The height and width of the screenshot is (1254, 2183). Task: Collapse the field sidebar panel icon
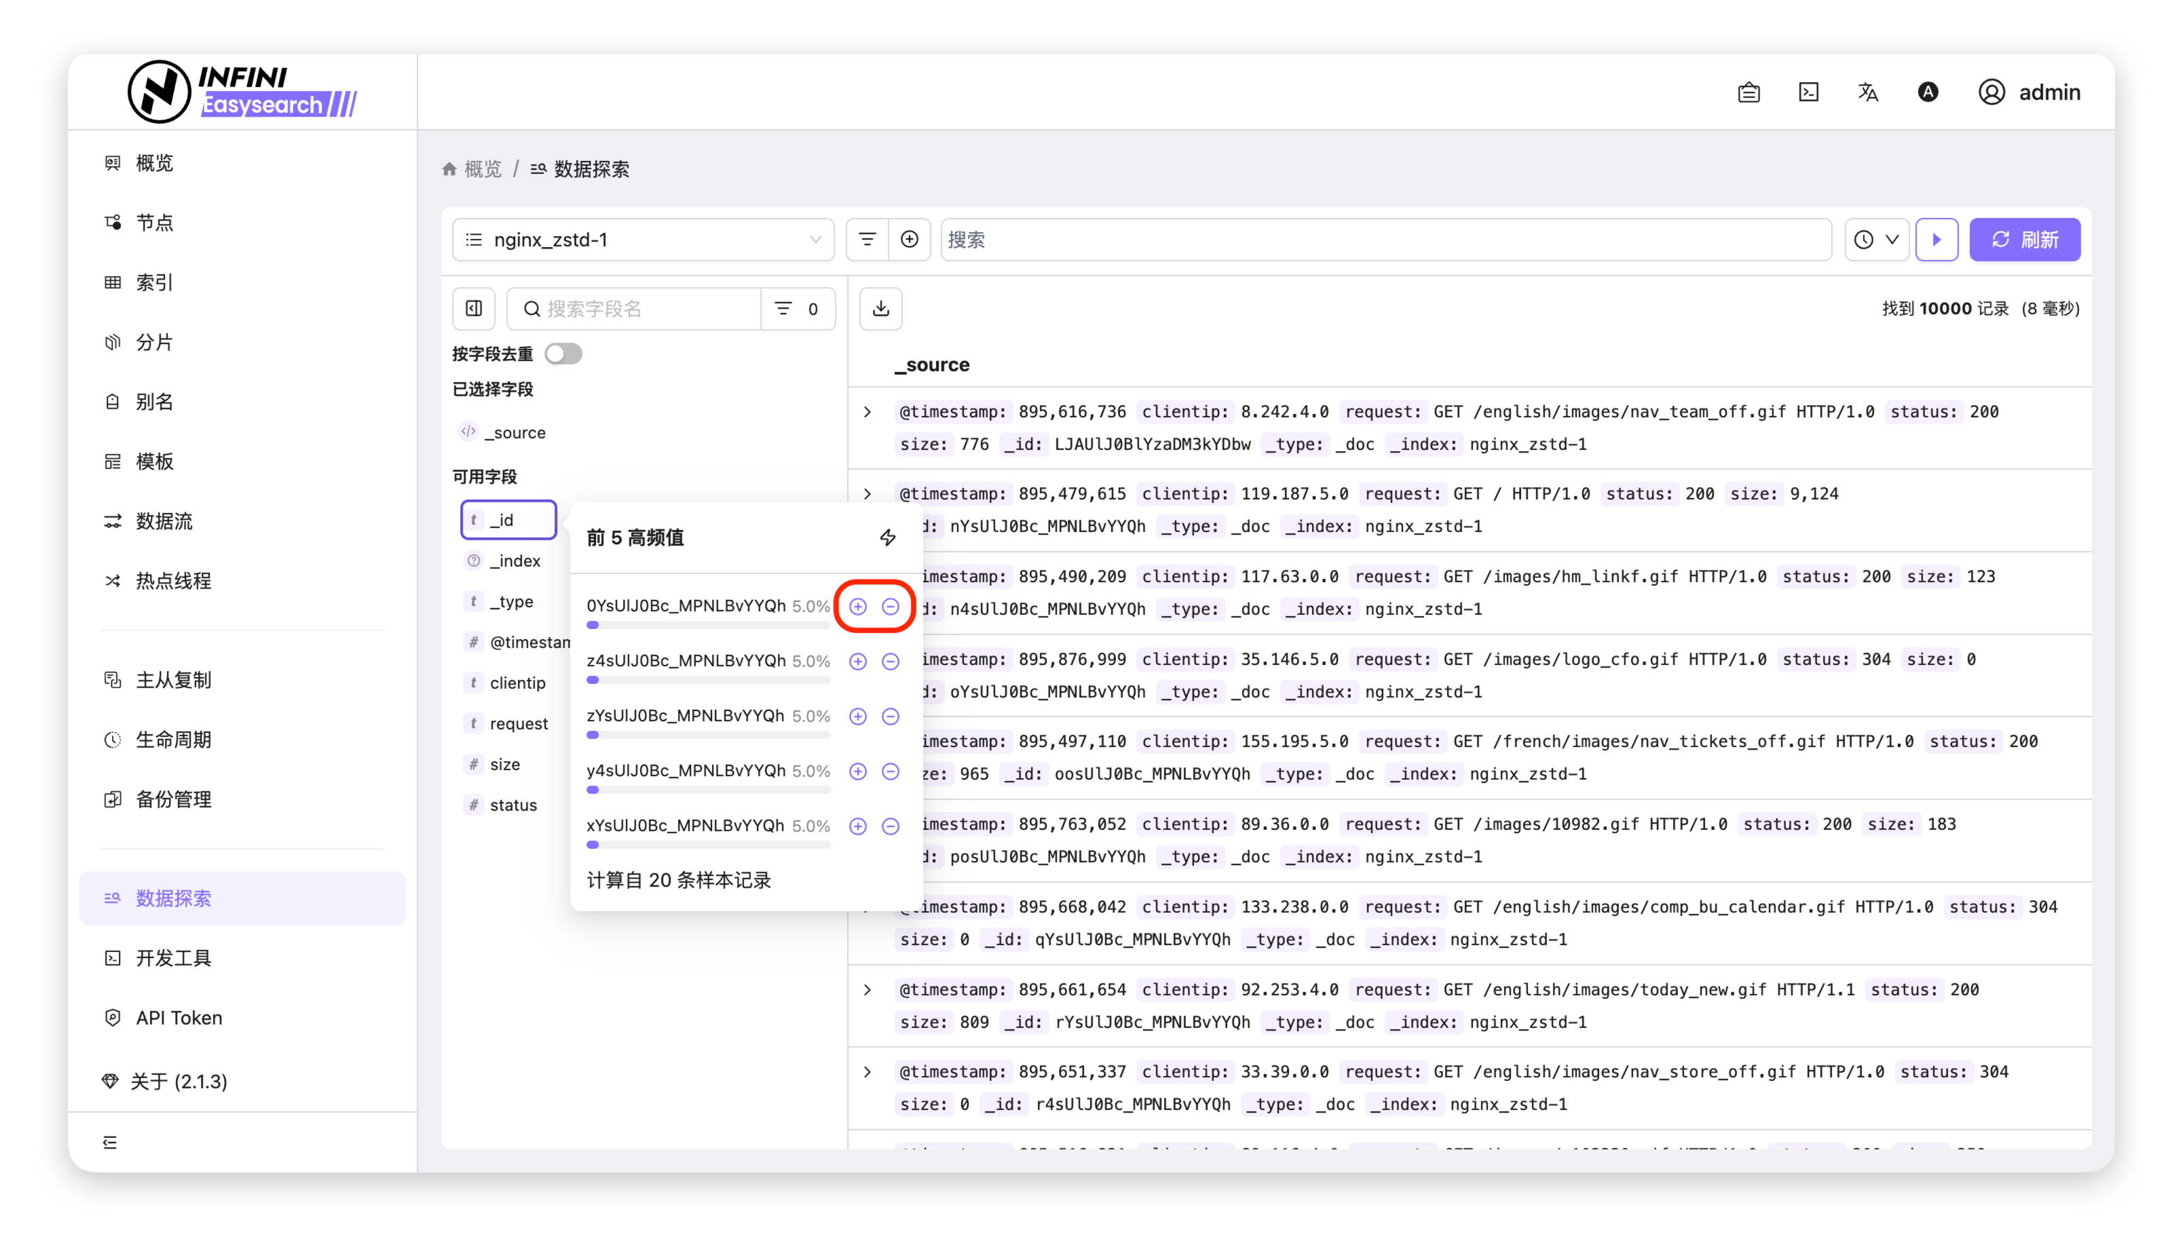pyautogui.click(x=474, y=308)
